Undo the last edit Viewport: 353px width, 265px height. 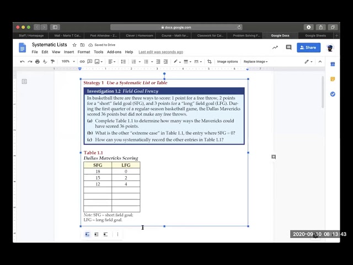[x=22, y=61]
